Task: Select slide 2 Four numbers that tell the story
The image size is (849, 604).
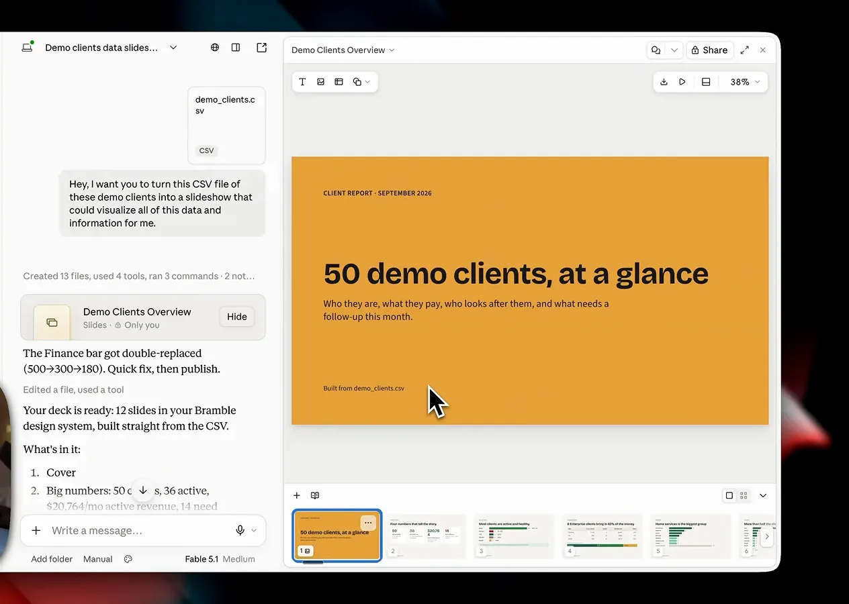Action: click(x=426, y=536)
